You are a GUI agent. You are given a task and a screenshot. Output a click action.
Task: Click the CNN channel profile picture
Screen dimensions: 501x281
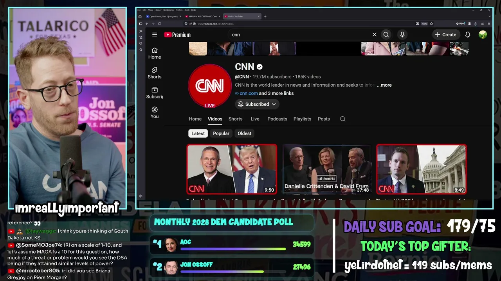[x=210, y=86]
